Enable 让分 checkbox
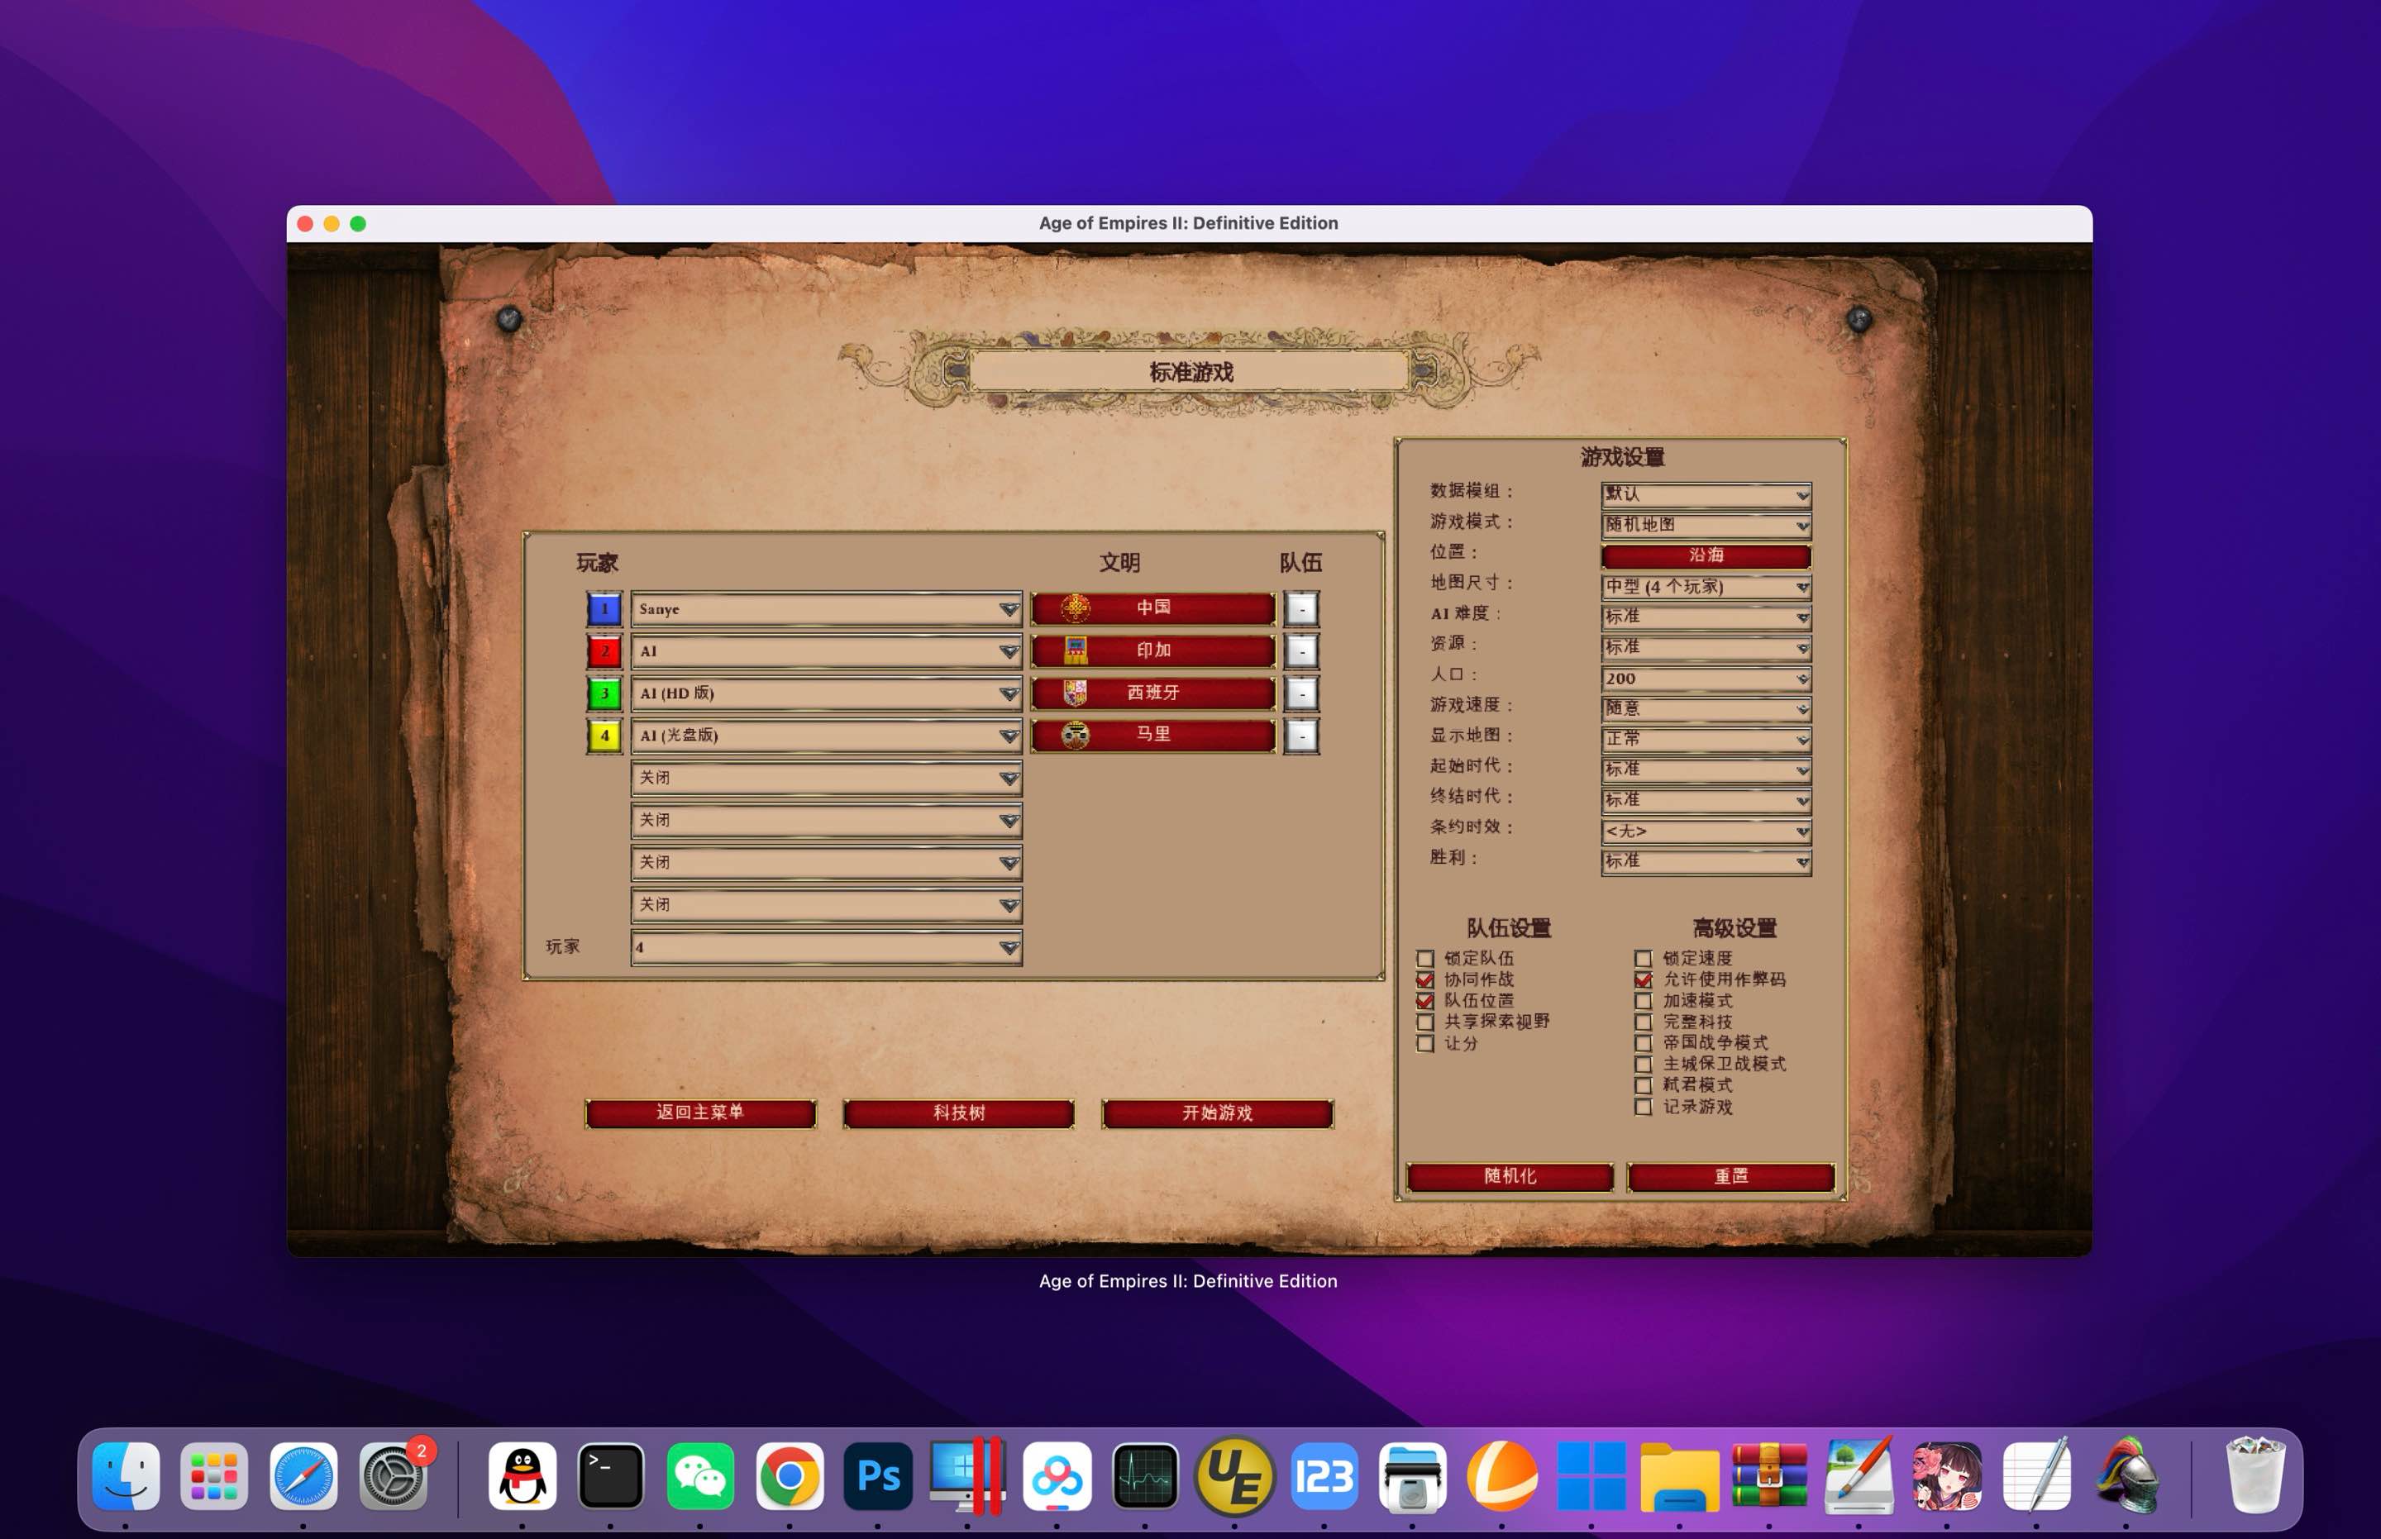 1425,1043
